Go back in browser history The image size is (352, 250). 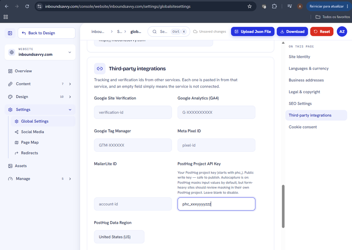pos(7,6)
